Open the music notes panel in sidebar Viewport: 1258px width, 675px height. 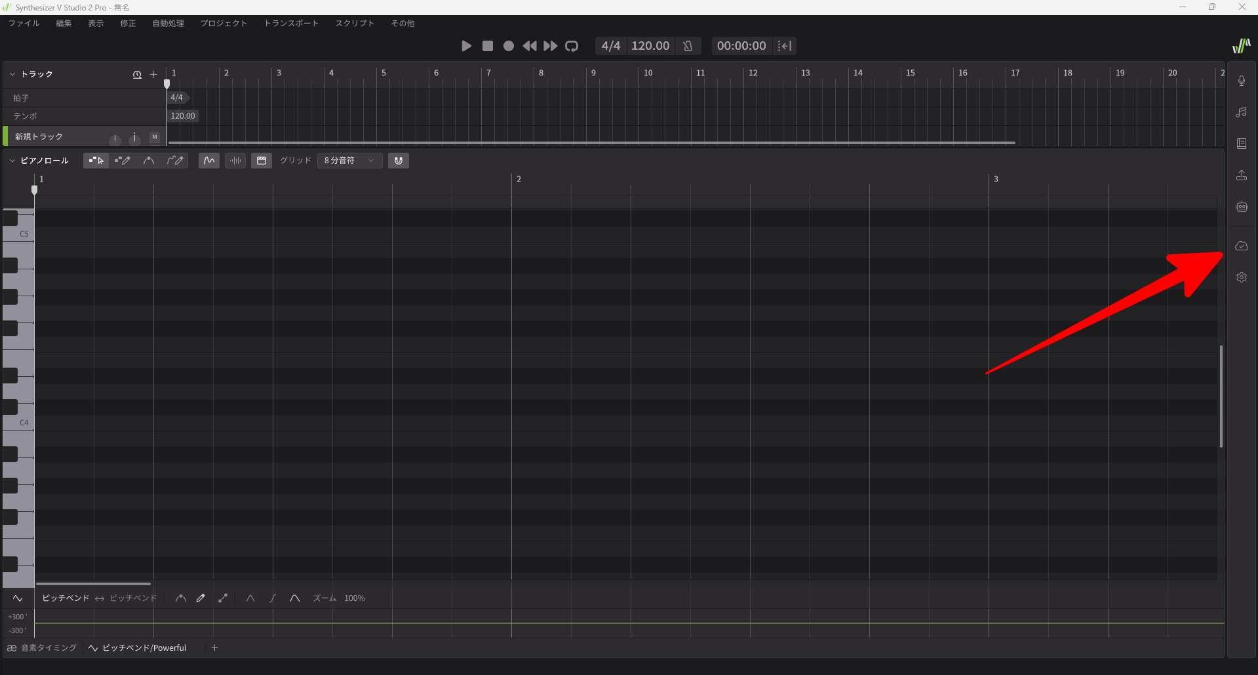tap(1241, 112)
